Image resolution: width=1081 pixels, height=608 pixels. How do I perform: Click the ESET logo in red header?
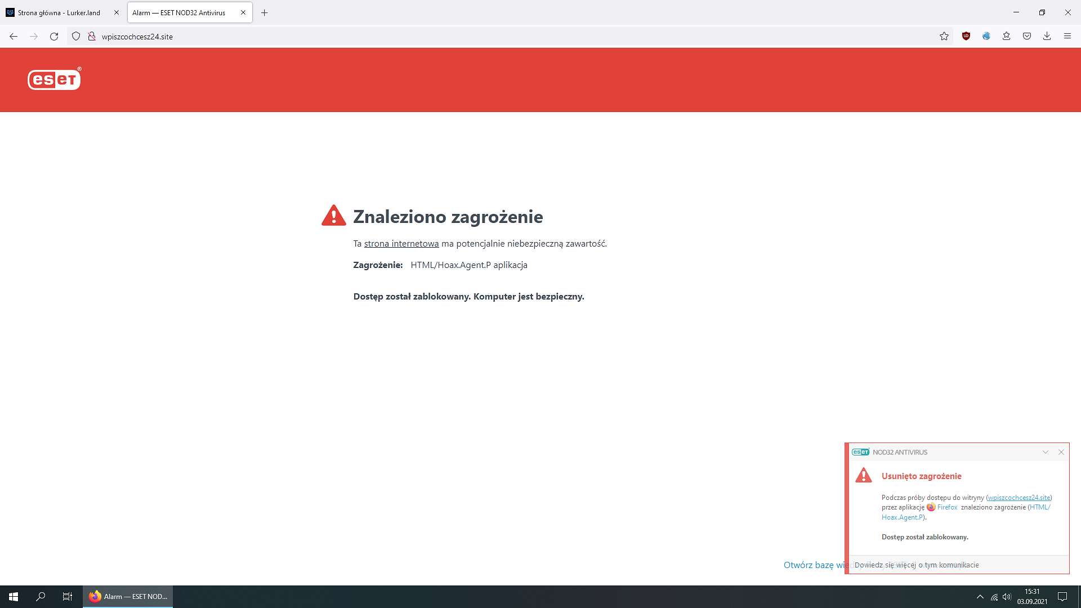click(55, 79)
